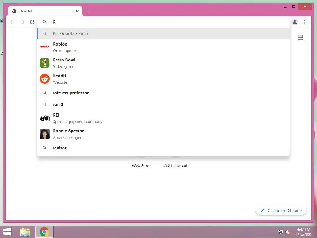Image resolution: width=317 pixels, height=238 pixels.
Task: Select the REI sports equipment company suggestion
Action: pos(163,118)
